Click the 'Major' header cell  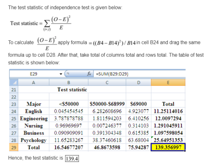pyautogui.click(x=34, y=104)
